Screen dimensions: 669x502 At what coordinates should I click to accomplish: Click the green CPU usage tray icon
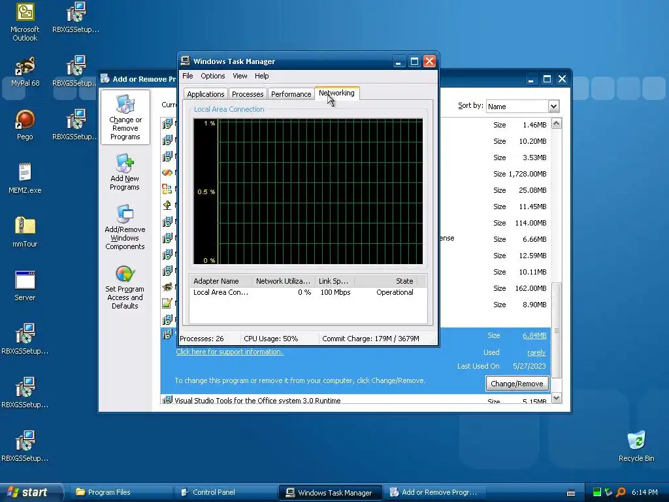(x=597, y=492)
